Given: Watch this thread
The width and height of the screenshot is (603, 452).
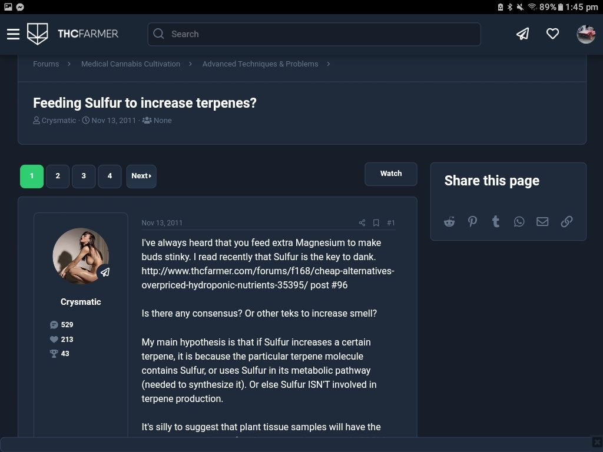Looking at the screenshot, I should [391, 174].
